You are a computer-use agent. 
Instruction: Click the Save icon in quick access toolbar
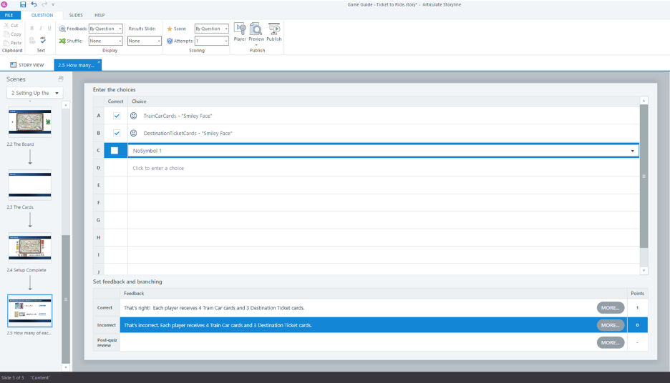coord(23,5)
